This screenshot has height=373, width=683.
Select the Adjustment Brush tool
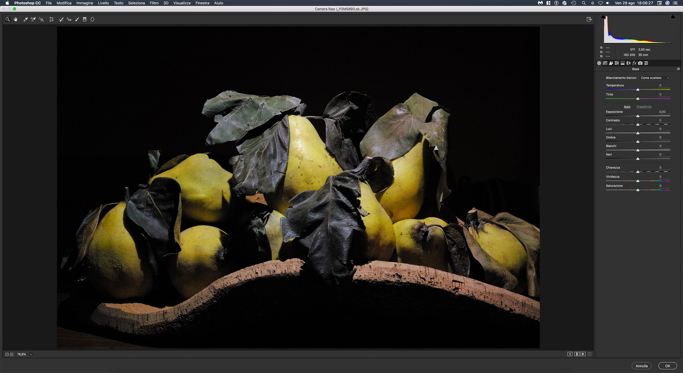tap(77, 19)
